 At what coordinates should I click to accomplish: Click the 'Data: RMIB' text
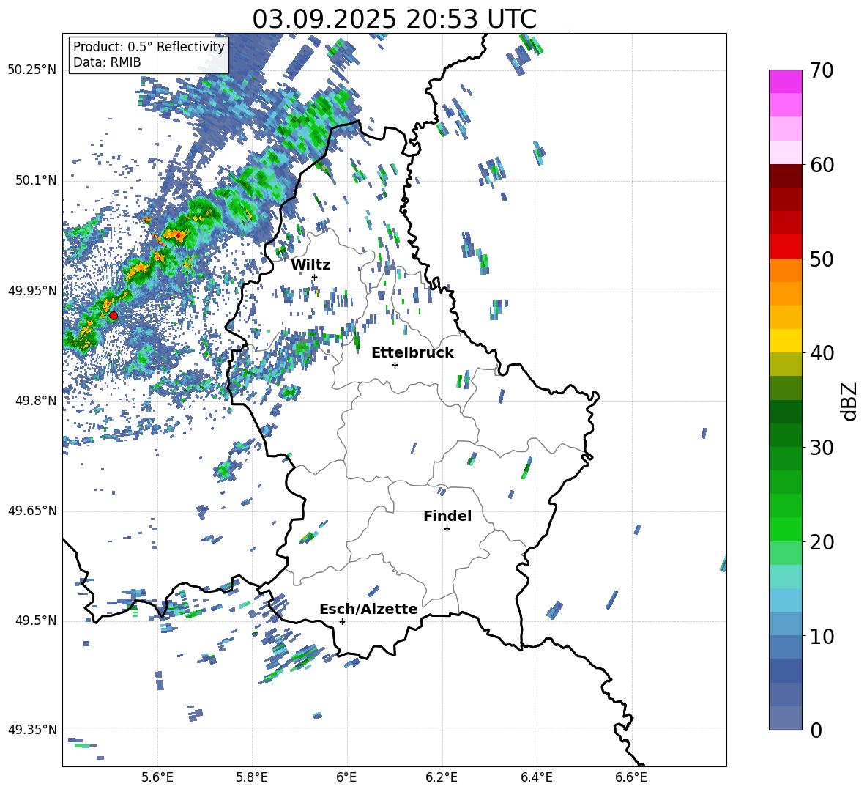click(107, 62)
